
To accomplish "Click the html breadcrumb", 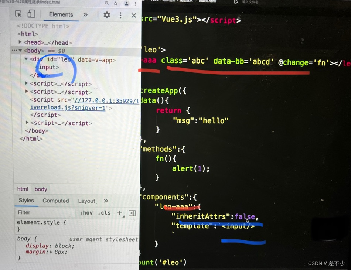I will pyautogui.click(x=23, y=189).
